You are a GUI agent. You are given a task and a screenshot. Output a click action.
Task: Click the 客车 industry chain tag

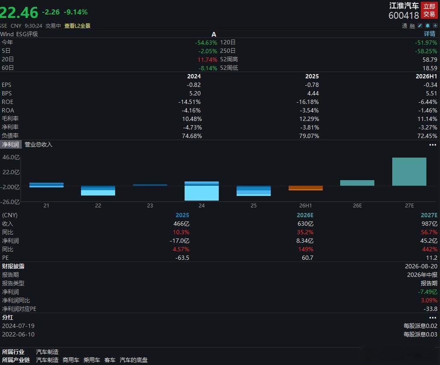tap(110, 360)
